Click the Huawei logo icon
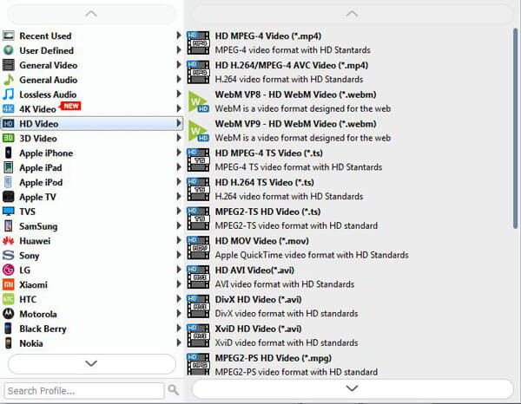 [9, 240]
